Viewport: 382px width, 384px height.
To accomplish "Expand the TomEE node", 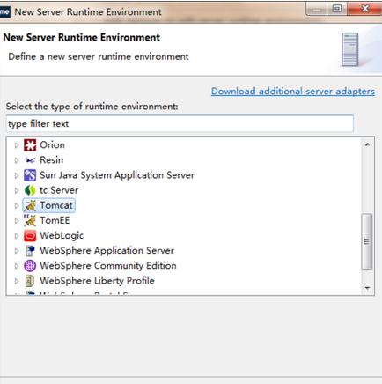I will click(17, 220).
